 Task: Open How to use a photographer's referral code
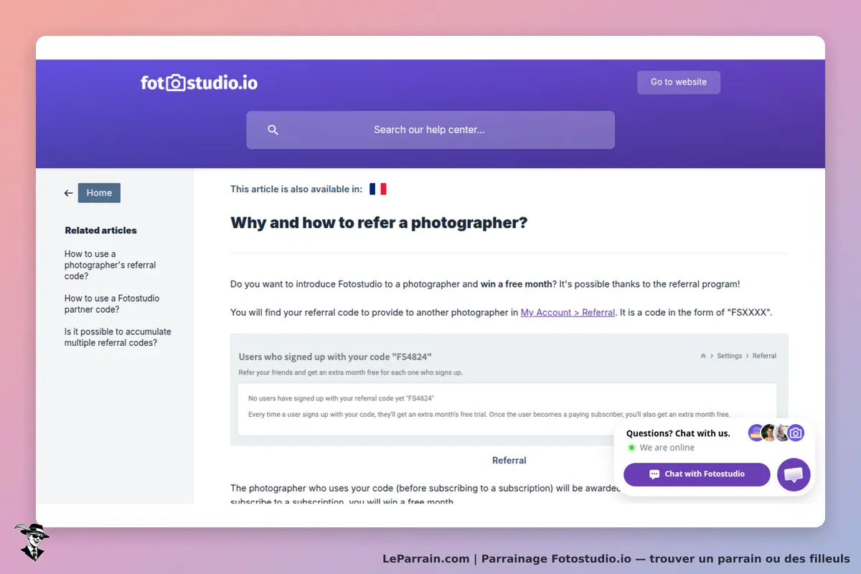point(110,265)
